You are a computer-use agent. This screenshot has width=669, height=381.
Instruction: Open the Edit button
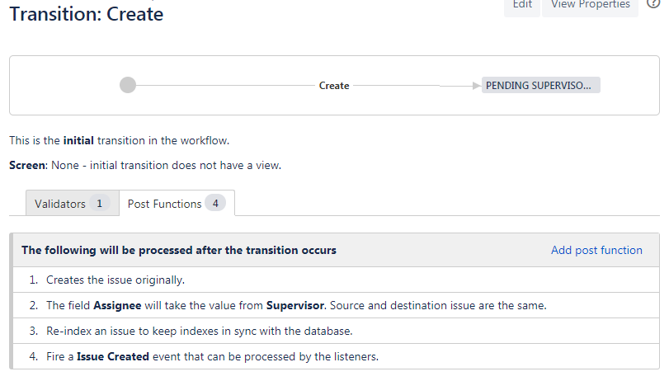(x=522, y=5)
